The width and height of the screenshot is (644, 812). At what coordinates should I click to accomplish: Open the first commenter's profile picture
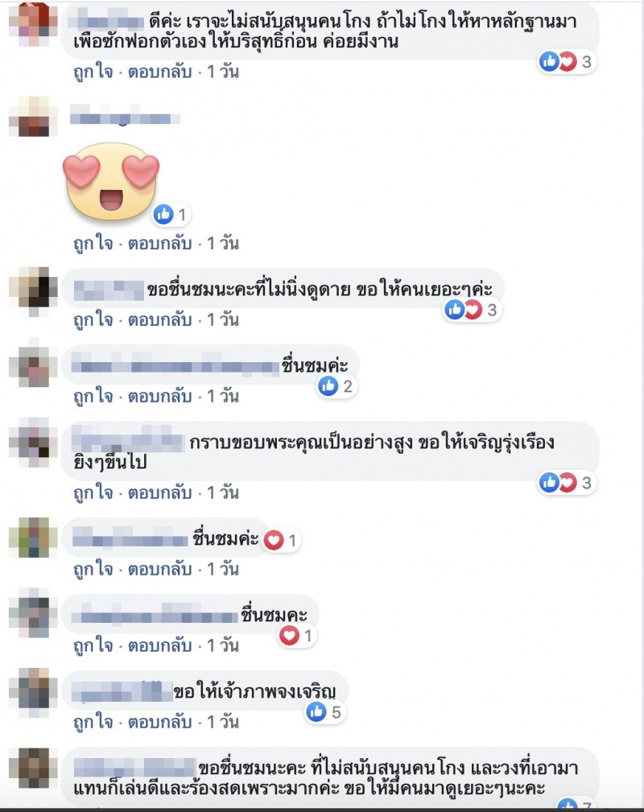point(34,24)
